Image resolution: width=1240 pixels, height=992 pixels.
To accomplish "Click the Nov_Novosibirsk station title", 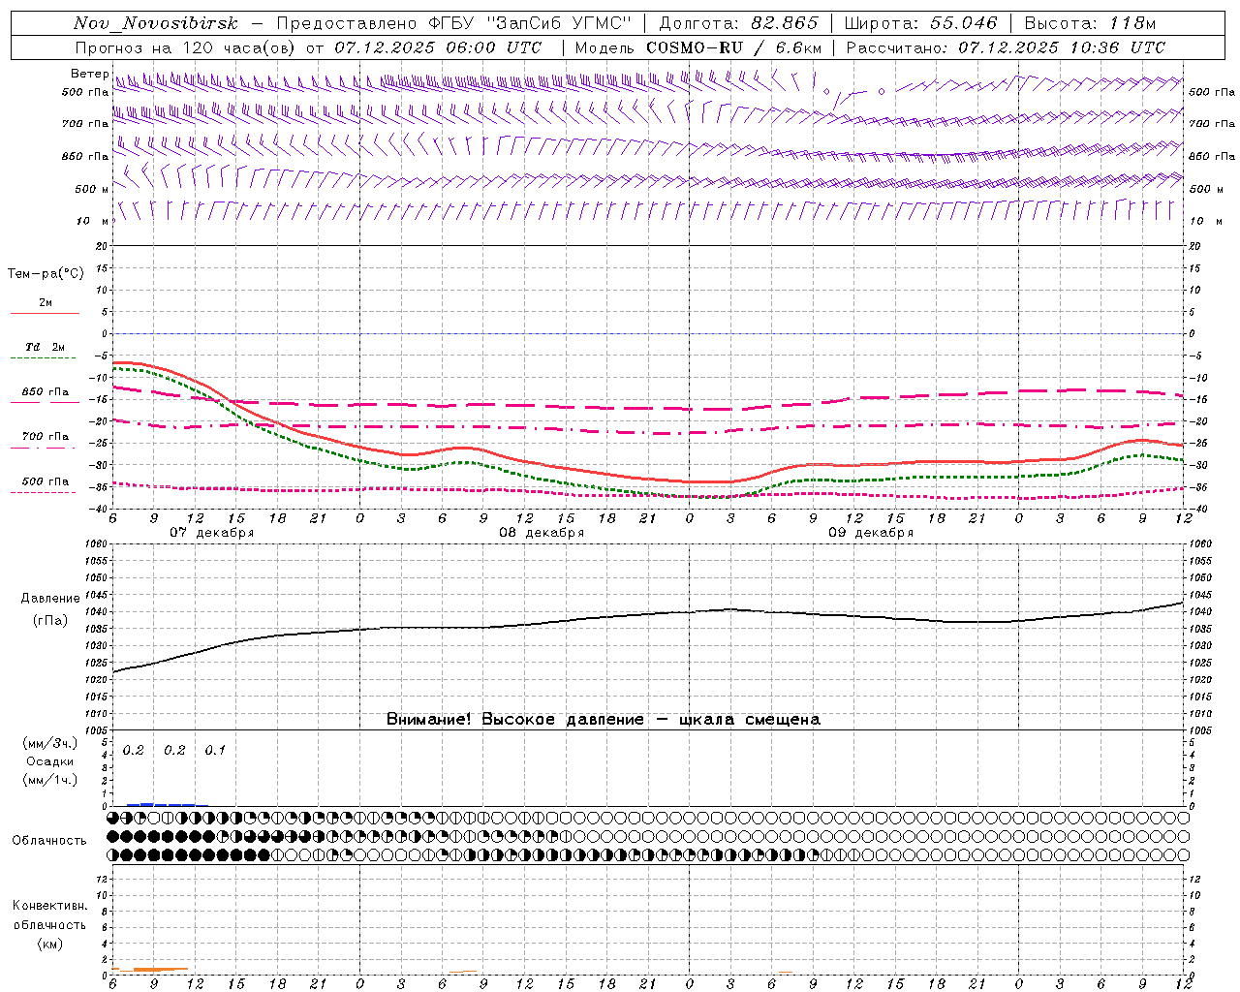I will 156,23.
